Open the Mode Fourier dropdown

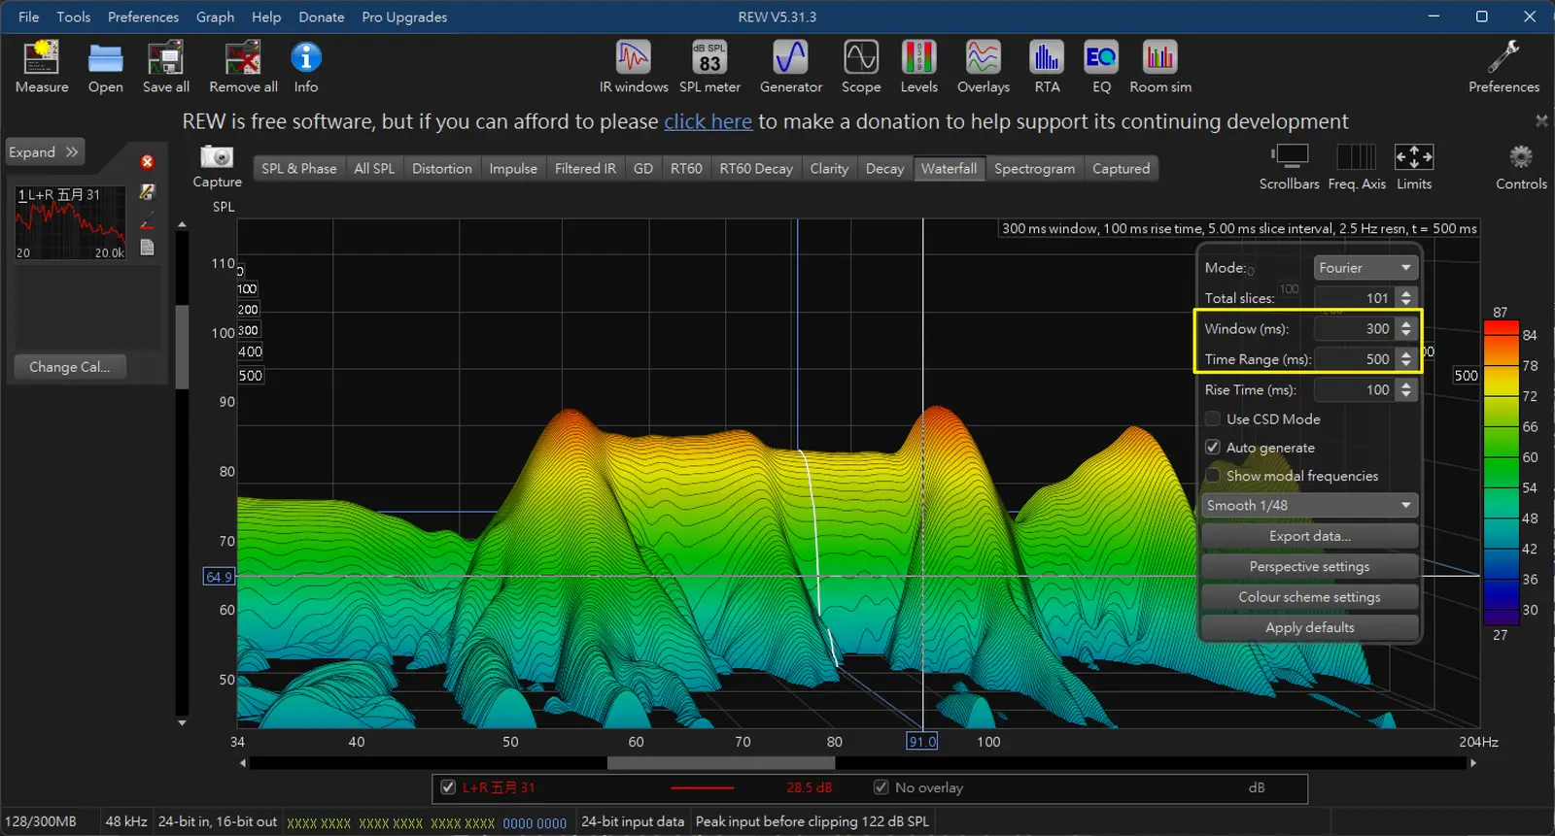(1365, 268)
